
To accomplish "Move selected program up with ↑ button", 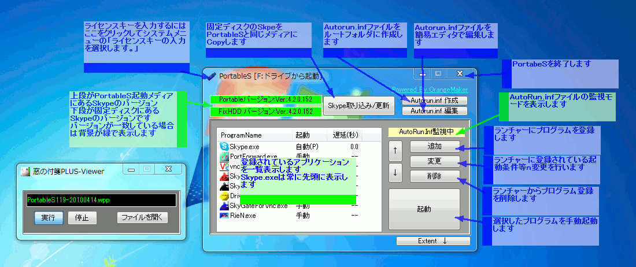I will click(x=395, y=150).
